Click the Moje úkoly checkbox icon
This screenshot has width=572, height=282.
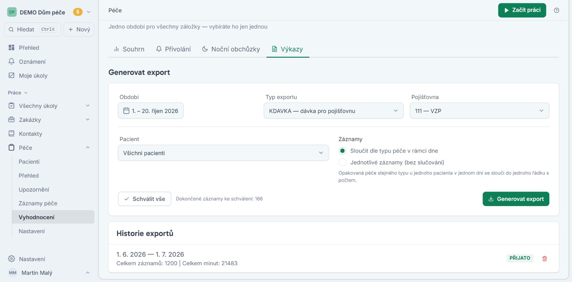click(x=11, y=76)
